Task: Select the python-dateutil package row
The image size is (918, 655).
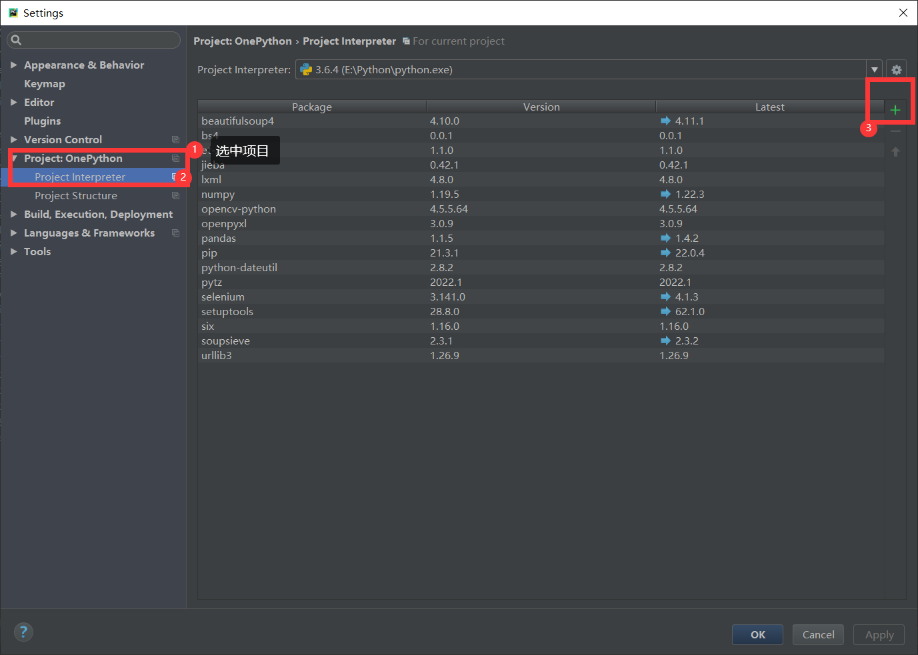Action: pyautogui.click(x=541, y=267)
